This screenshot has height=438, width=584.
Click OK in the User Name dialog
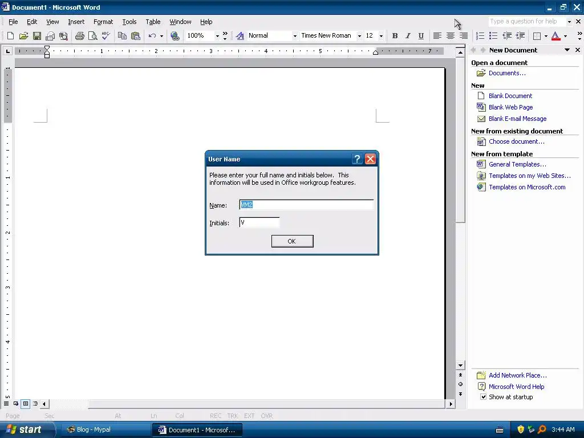tap(292, 241)
